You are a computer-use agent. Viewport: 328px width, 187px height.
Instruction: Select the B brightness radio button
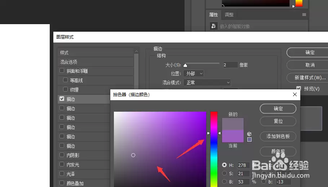coord(224,182)
